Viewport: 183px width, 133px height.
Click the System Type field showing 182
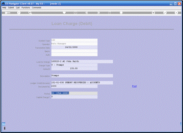pos(74,40)
